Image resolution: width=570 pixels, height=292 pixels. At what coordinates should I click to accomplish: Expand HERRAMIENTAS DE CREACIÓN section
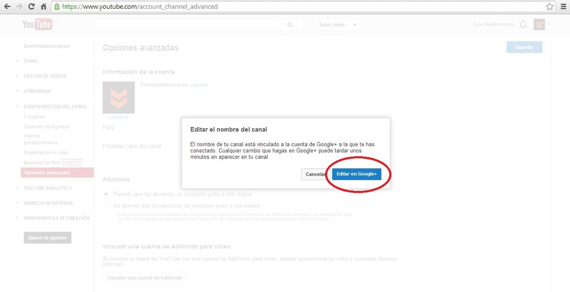click(56, 218)
